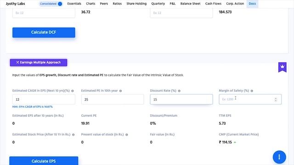Show info for Estimated PE in 10th year
294x165 pixels.
pos(120,91)
